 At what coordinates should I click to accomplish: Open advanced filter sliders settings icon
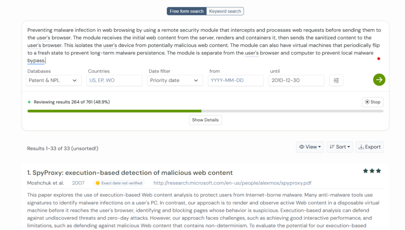point(336,80)
